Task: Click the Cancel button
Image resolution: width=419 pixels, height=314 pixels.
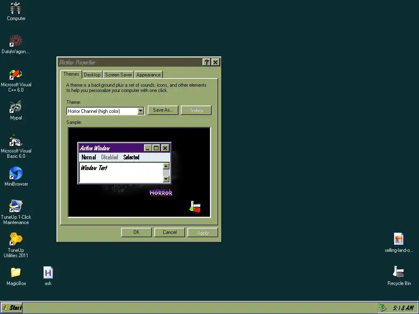Action: click(x=169, y=232)
